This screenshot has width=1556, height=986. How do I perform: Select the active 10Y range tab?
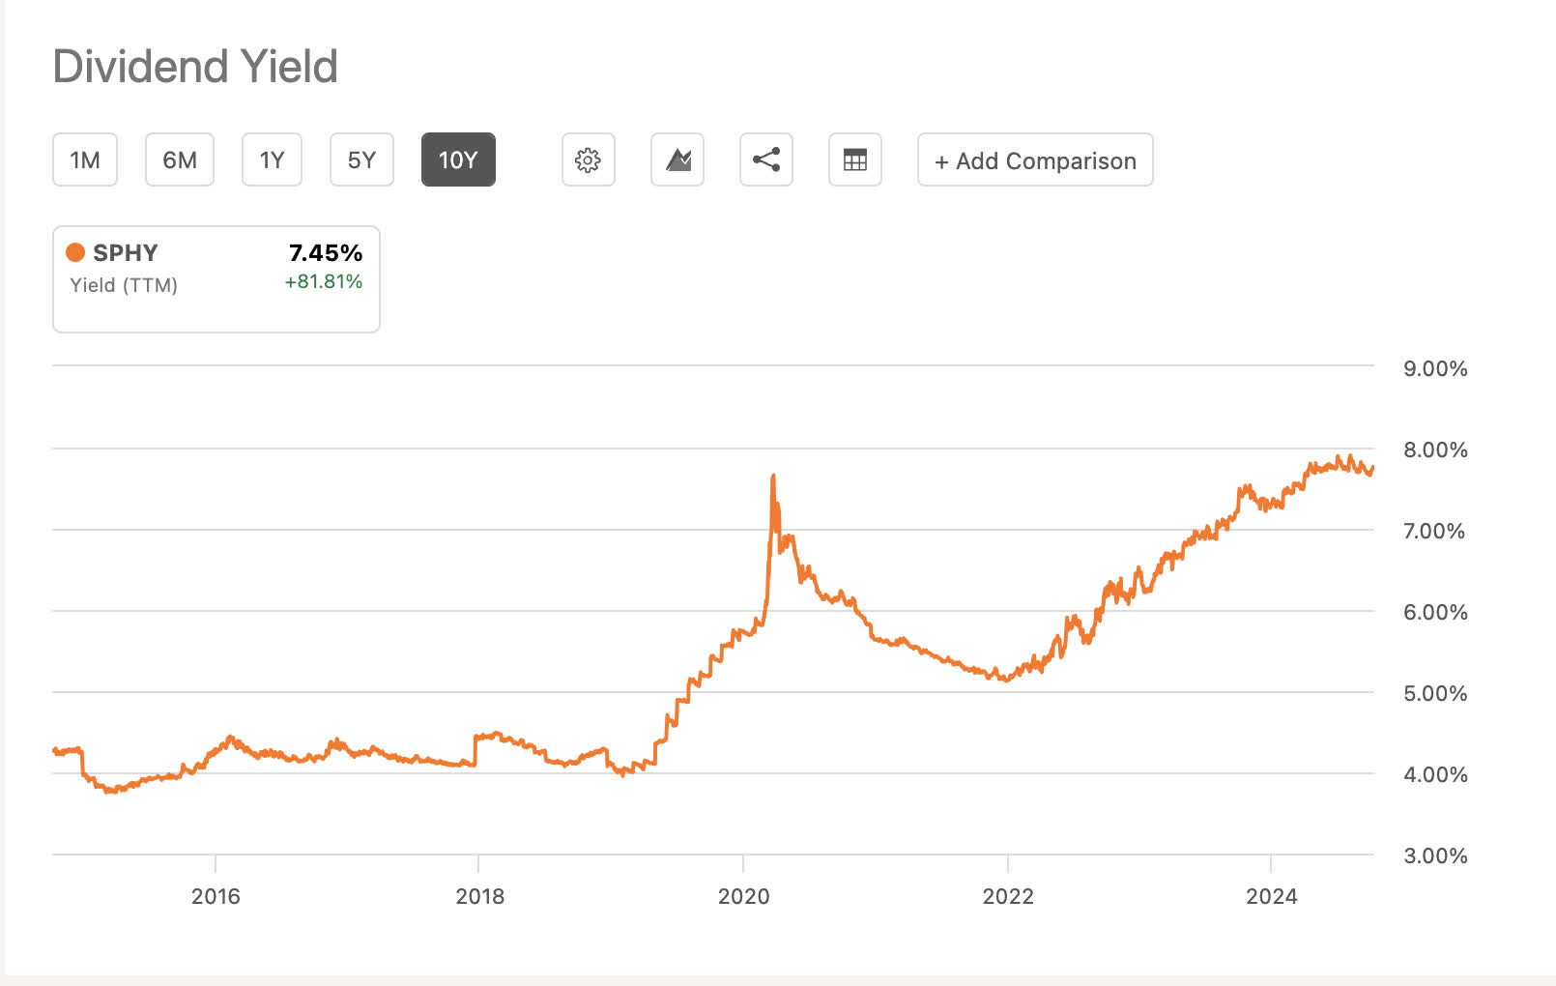pyautogui.click(x=458, y=159)
